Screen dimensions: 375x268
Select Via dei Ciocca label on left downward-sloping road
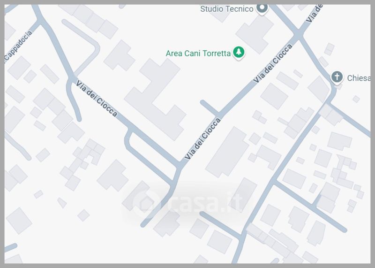pyautogui.click(x=97, y=99)
